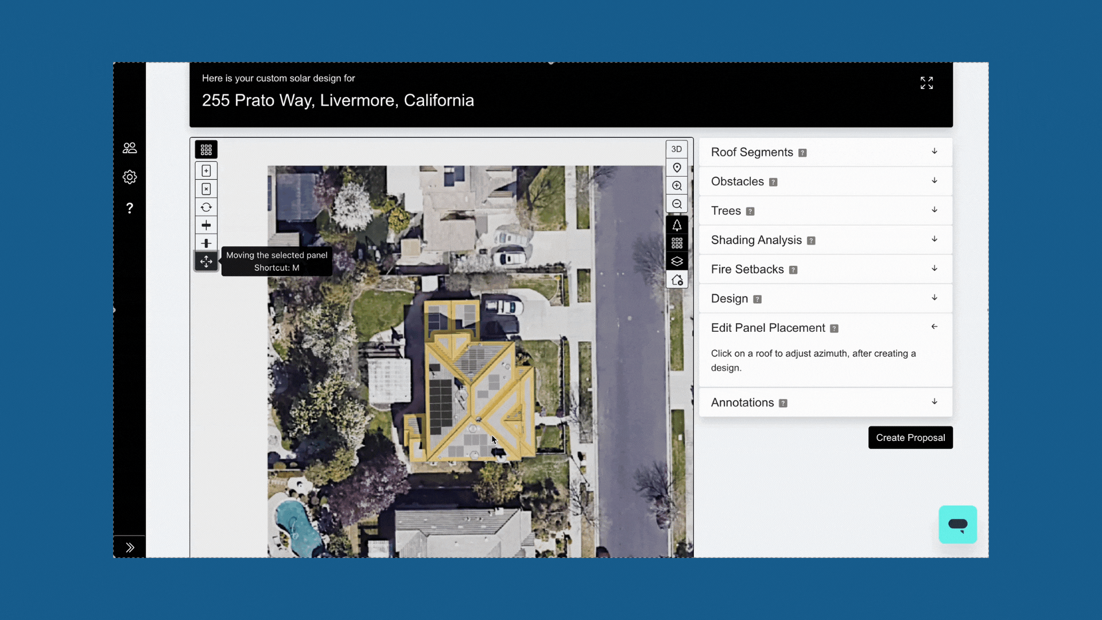
Task: Open the help question mark in sidebar
Action: click(x=130, y=208)
